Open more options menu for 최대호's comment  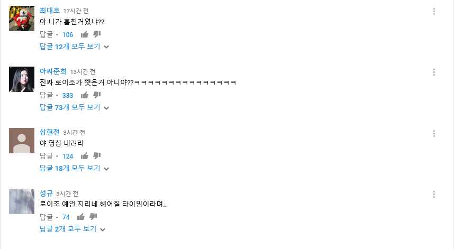coord(434,11)
